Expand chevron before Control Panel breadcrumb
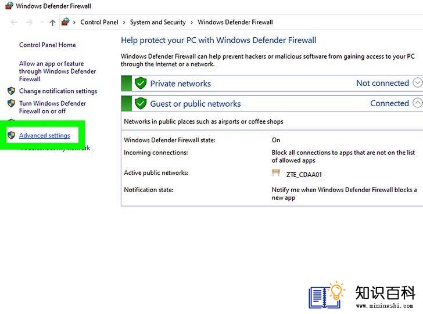This screenshot has height=314, width=423. tap(74, 23)
